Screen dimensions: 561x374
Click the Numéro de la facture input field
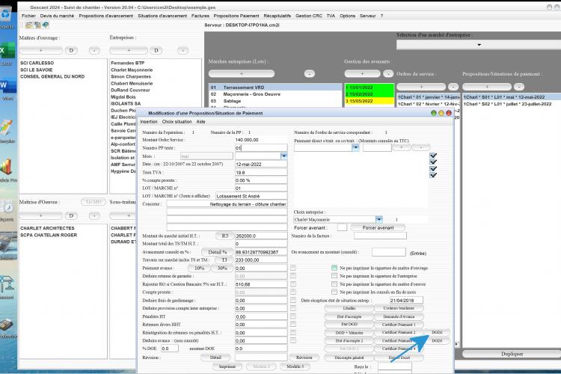380,236
